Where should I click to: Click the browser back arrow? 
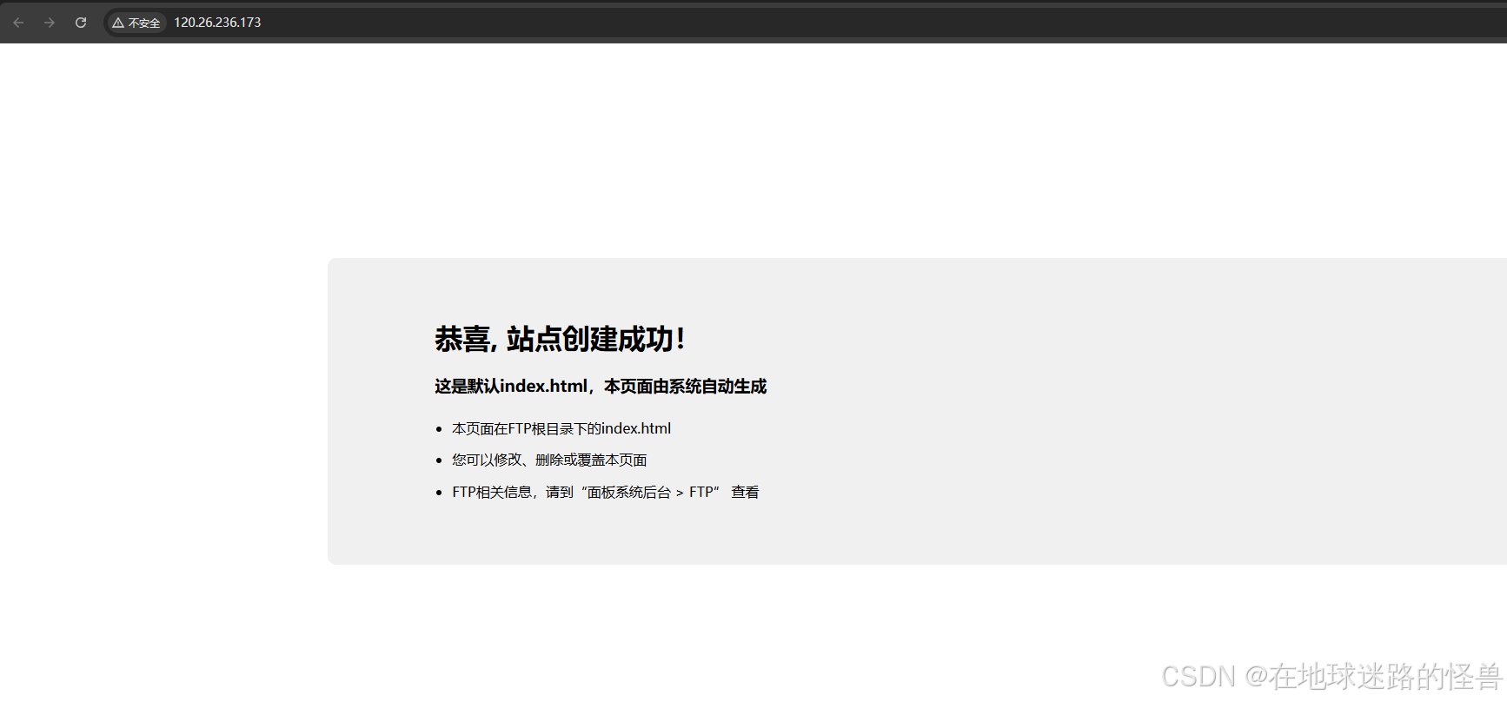[18, 23]
